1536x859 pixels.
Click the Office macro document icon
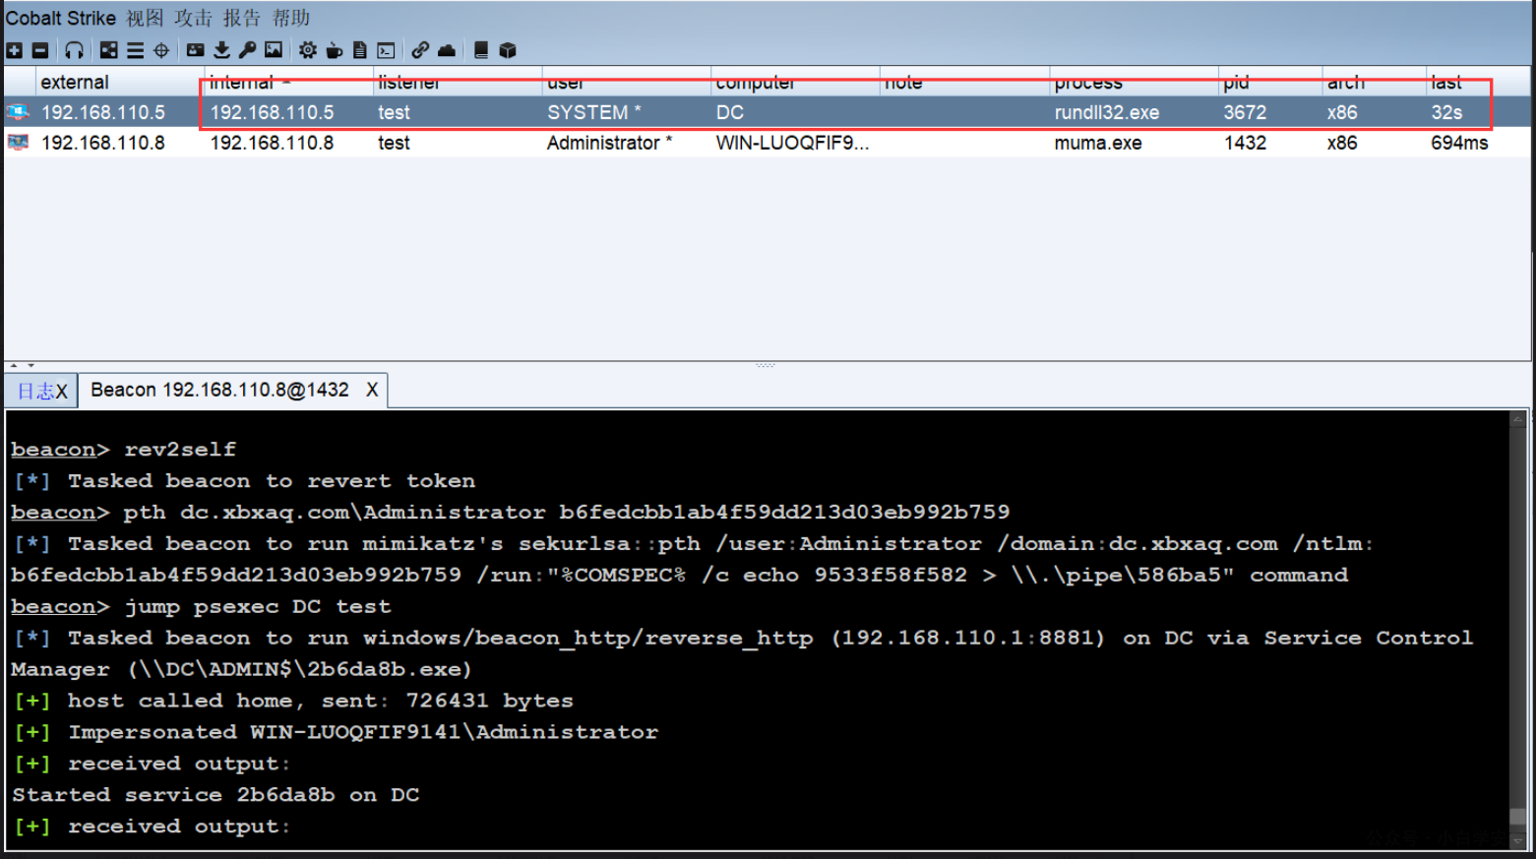[x=360, y=50]
